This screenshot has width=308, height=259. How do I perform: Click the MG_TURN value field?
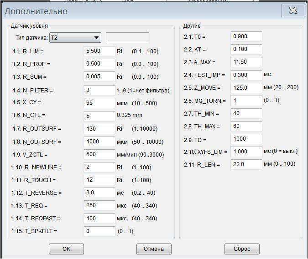click(x=246, y=100)
